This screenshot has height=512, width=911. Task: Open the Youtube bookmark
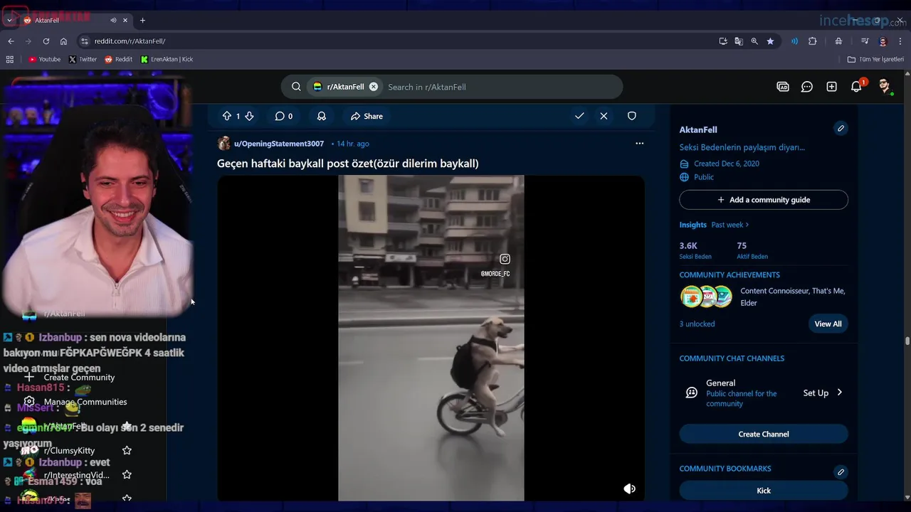(x=45, y=59)
